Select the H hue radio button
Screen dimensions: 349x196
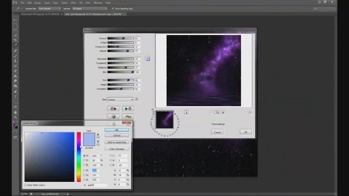coord(85,156)
